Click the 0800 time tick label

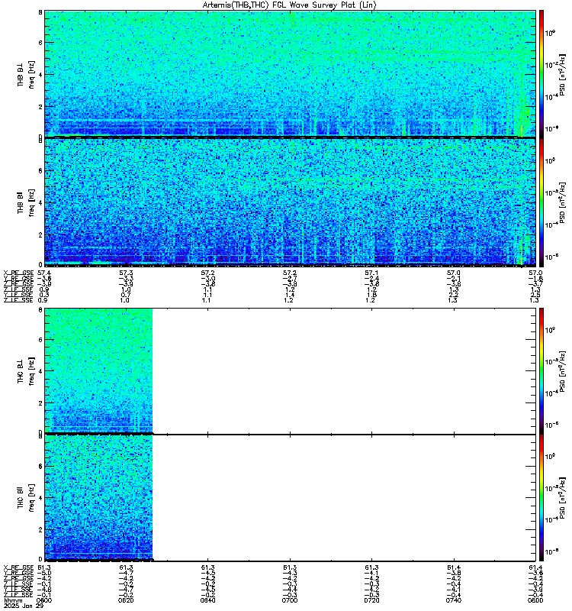535,600
